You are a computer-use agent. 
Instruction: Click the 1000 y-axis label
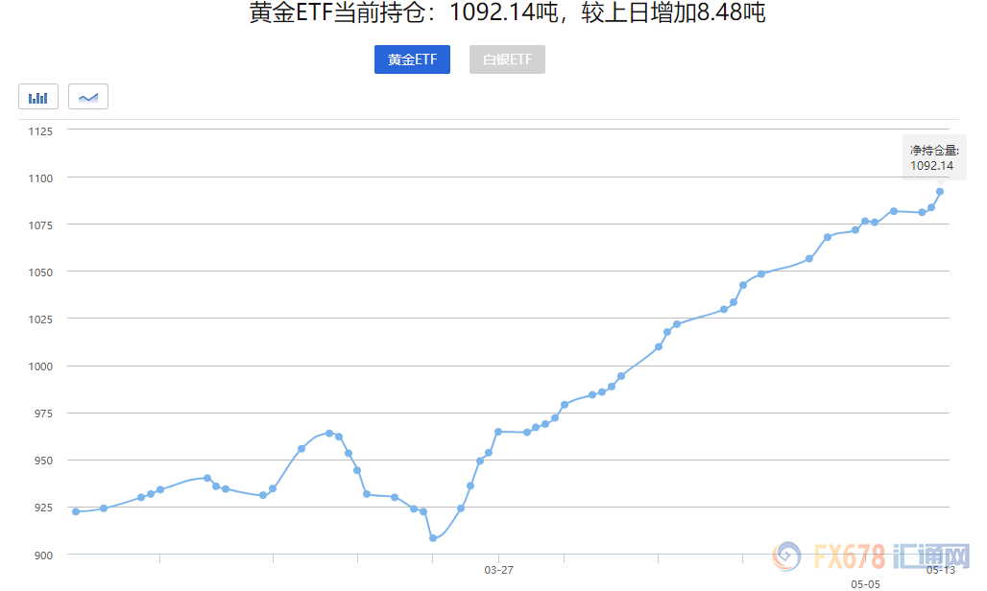point(40,366)
